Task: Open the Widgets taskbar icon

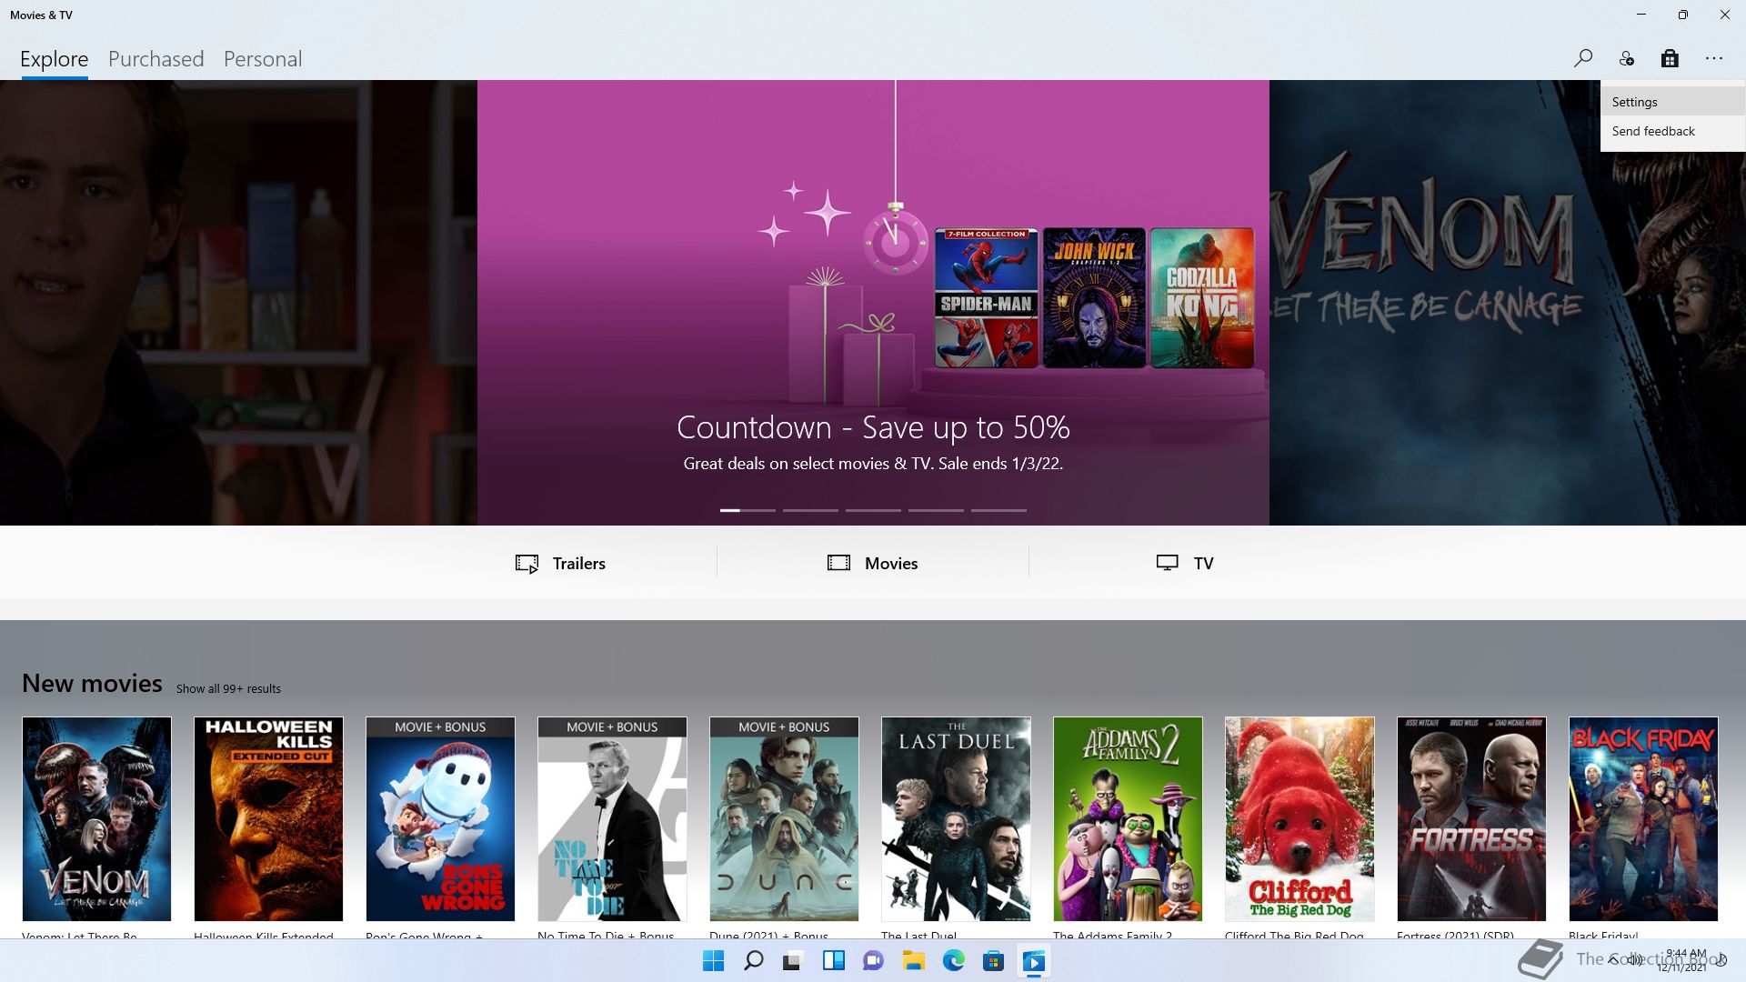Action: [833, 960]
